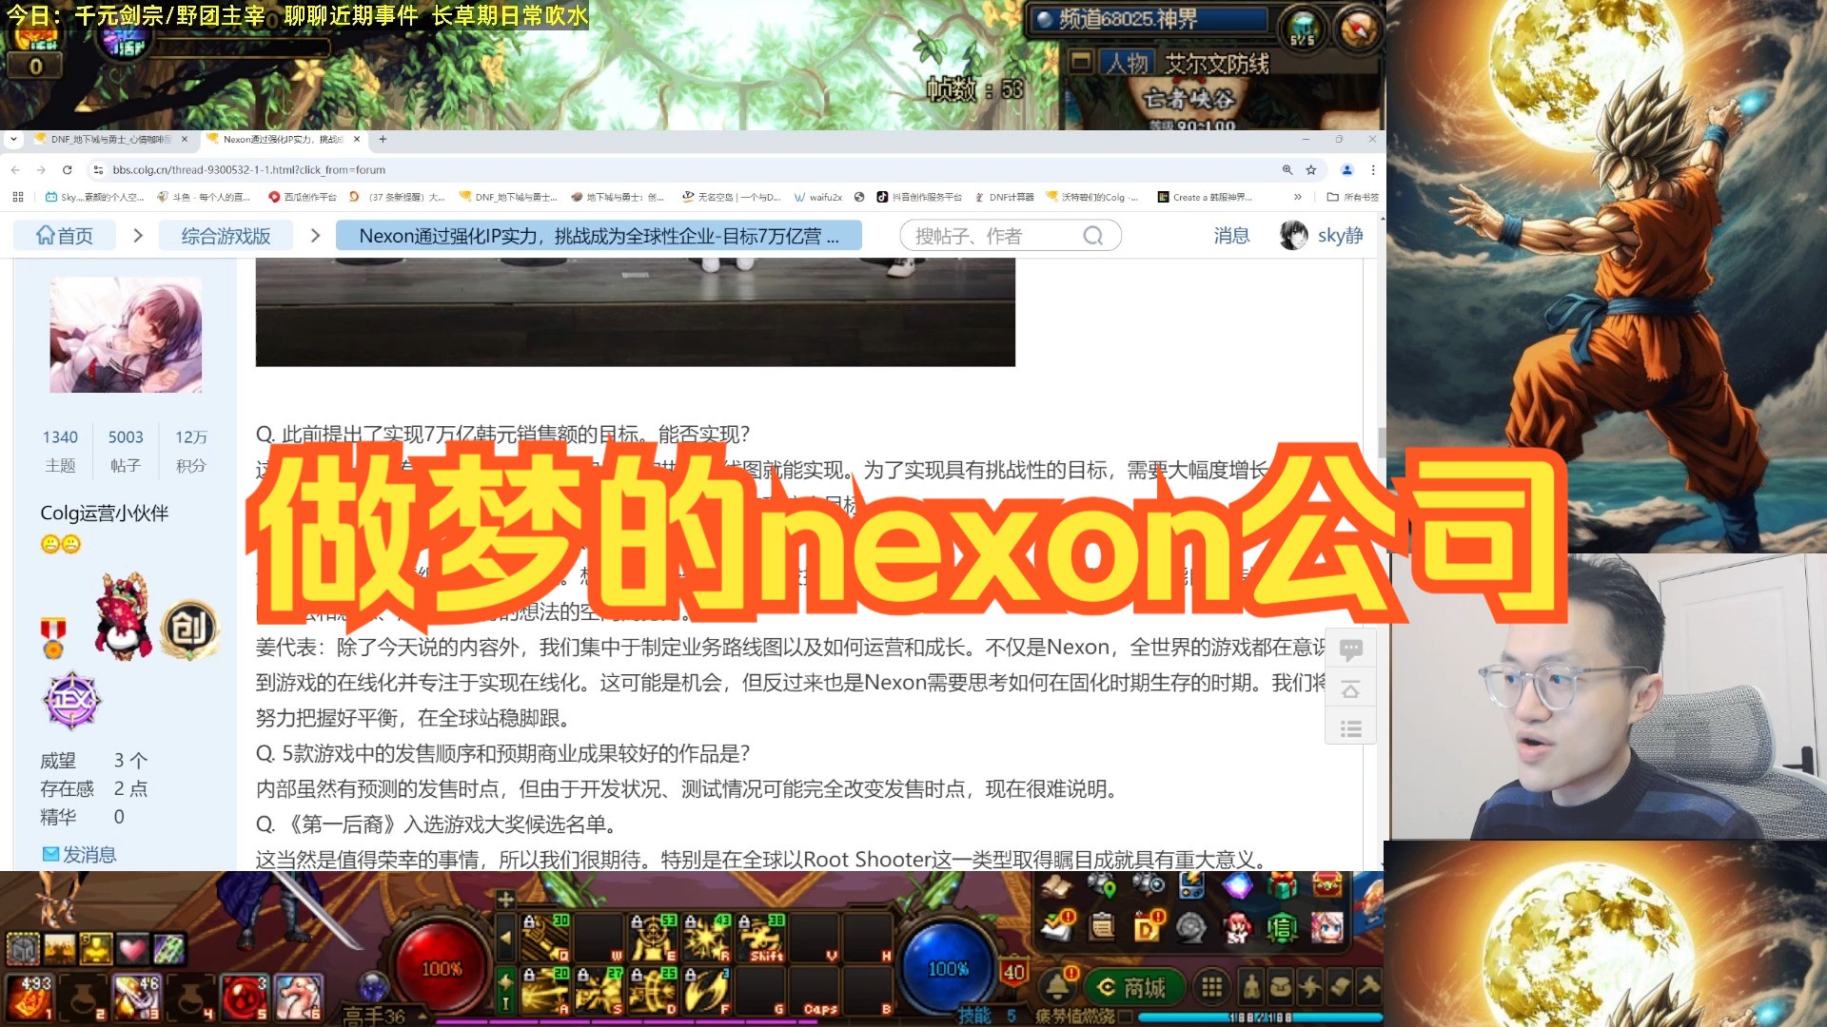Click the skill bar move cross handle
Viewport: 1827px width, 1027px height.
pos(506,899)
